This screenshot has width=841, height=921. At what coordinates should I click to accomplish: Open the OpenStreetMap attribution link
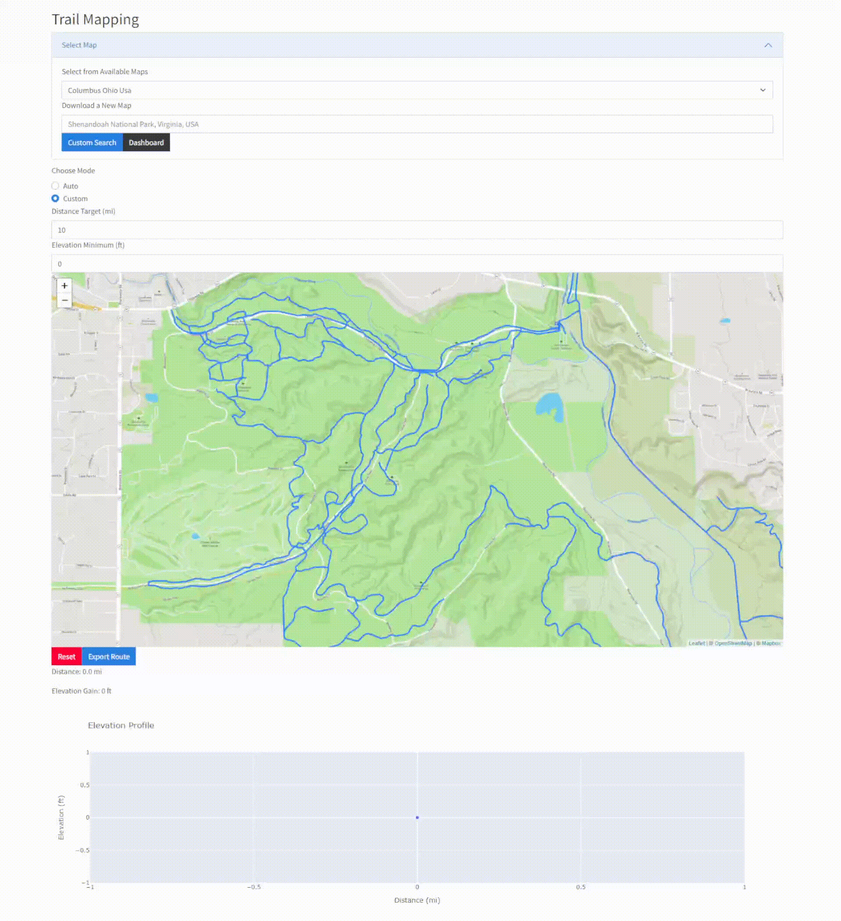(x=733, y=643)
